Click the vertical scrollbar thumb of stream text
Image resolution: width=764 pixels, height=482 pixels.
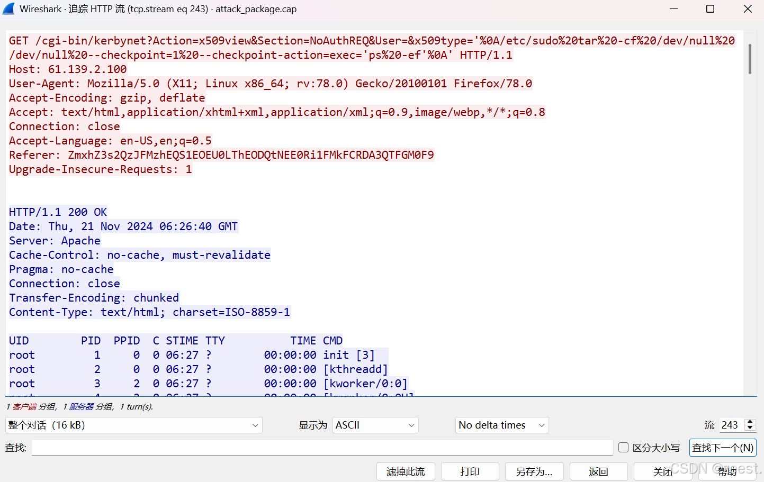[750, 59]
